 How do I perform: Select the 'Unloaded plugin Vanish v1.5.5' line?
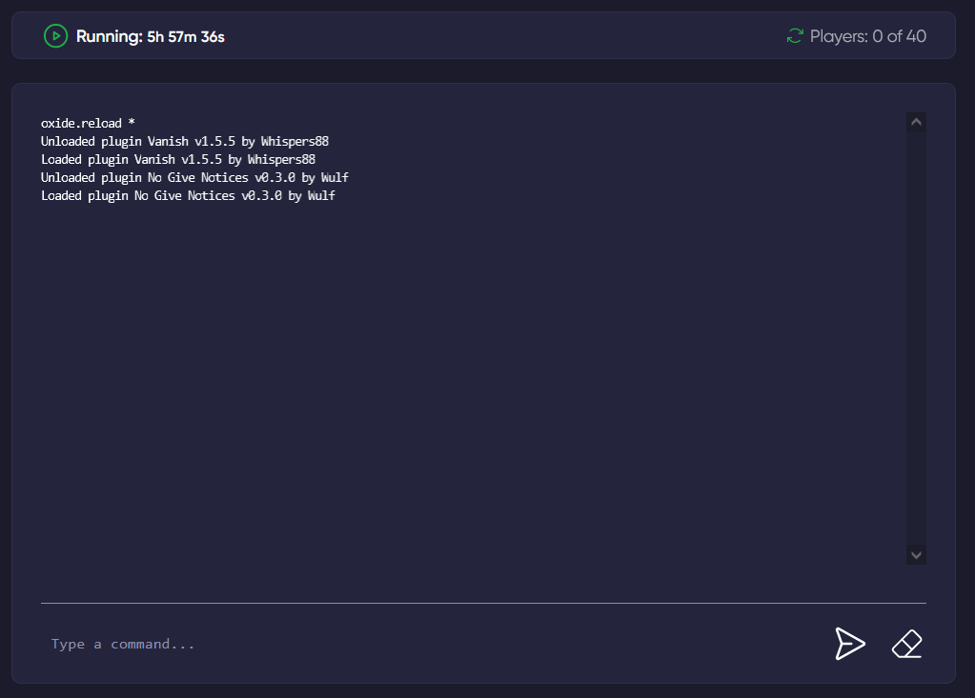click(x=185, y=141)
